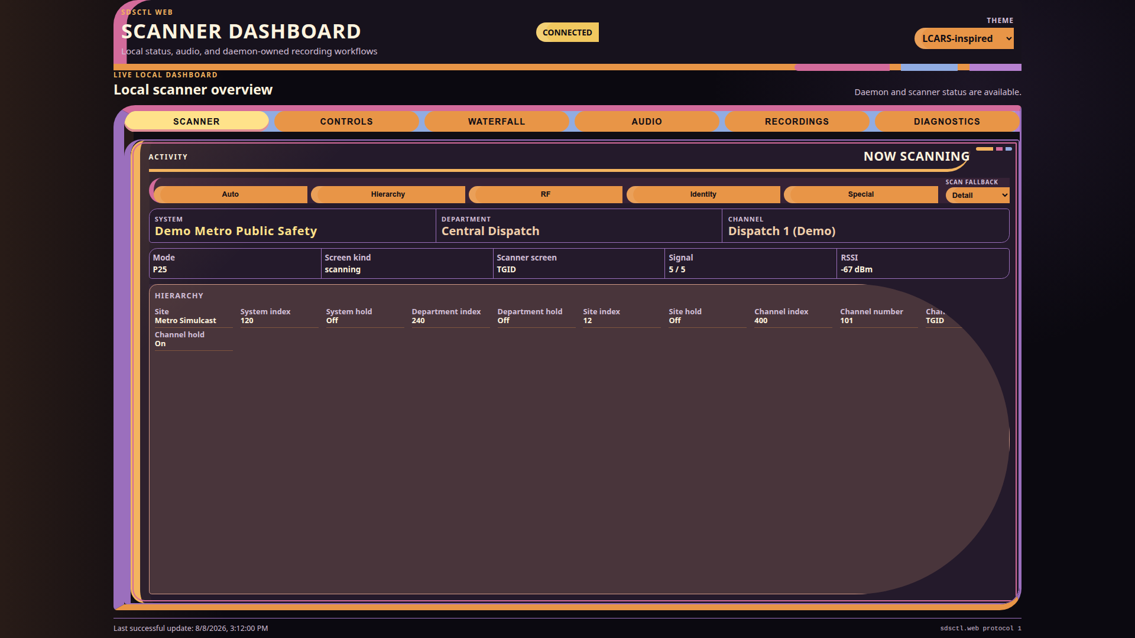Click the system name Demo Metro Public Safety

[236, 231]
